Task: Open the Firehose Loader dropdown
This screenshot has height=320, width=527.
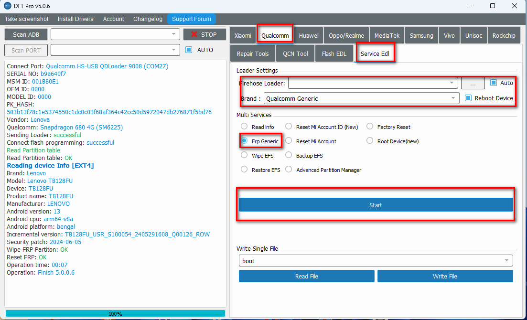Action: pyautogui.click(x=373, y=83)
